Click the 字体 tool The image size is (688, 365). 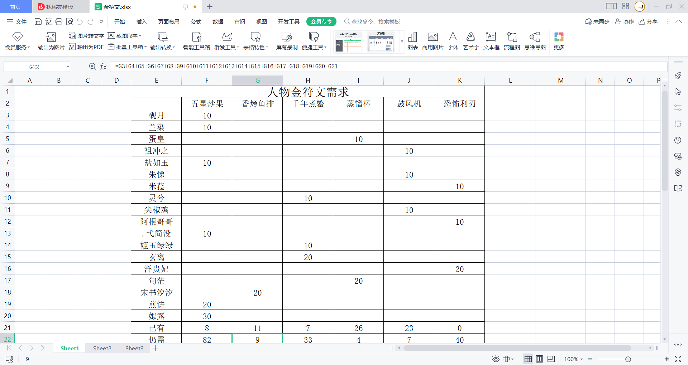click(453, 40)
